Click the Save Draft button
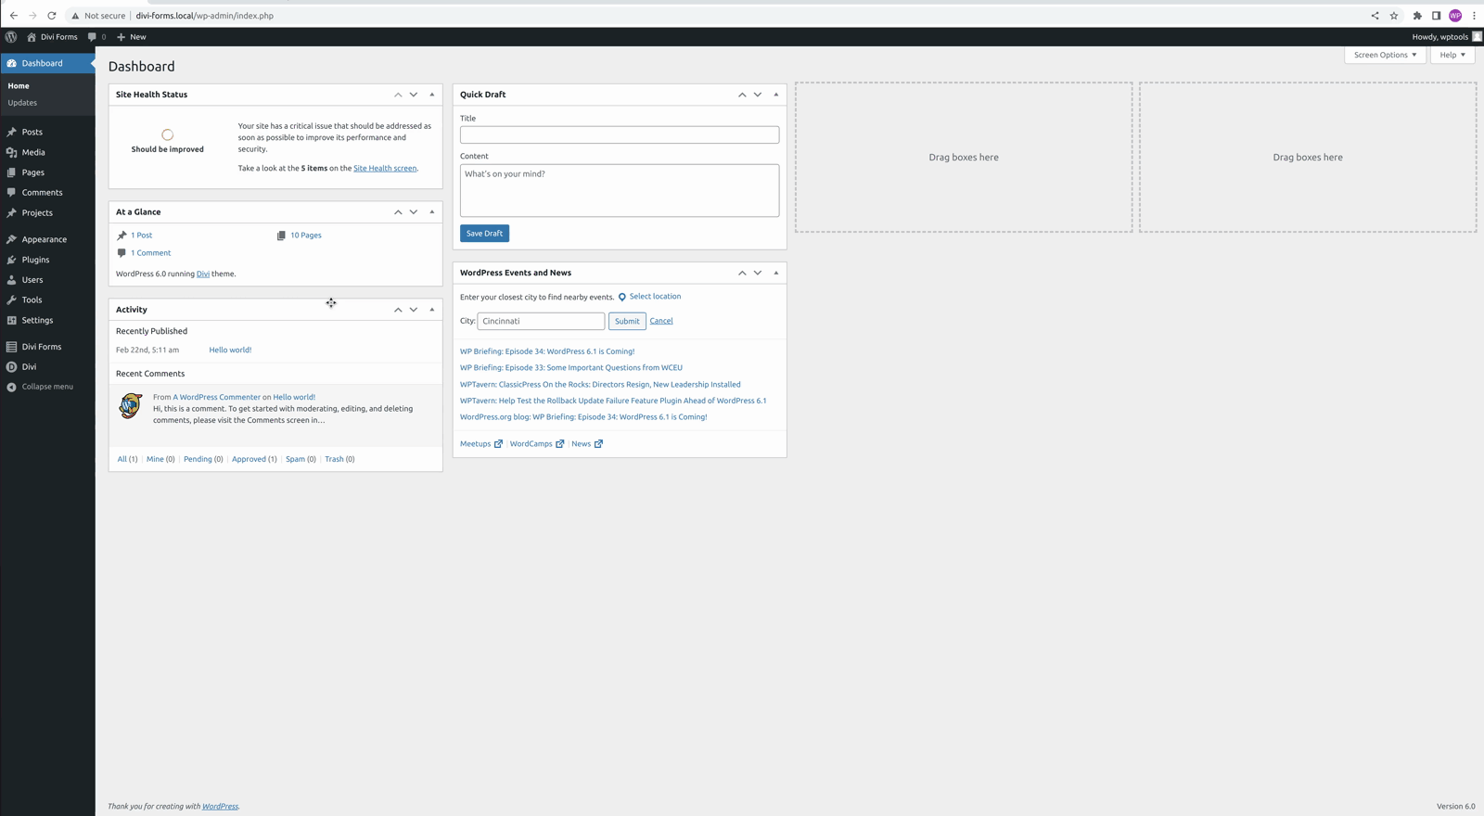This screenshot has height=816, width=1484. pyautogui.click(x=484, y=234)
